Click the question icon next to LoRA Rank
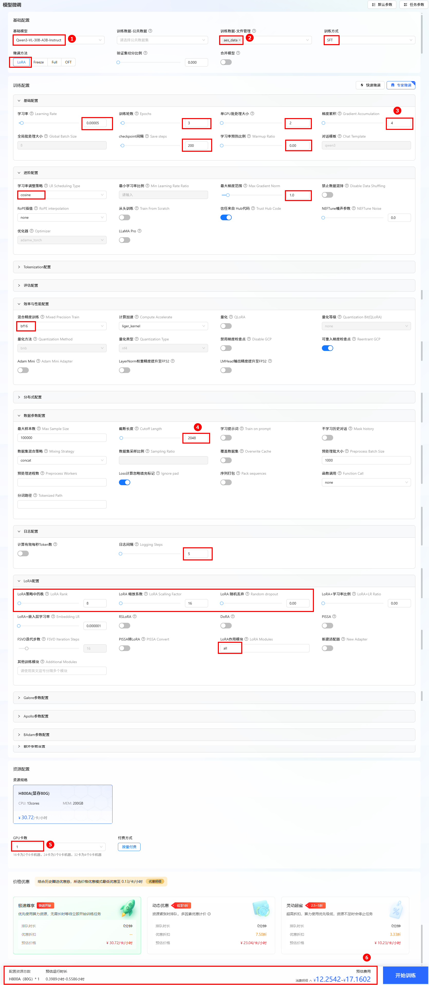 pyautogui.click(x=47, y=594)
